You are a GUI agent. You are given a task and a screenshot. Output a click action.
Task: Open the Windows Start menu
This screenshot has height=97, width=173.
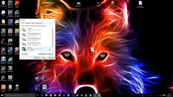click(2, 95)
